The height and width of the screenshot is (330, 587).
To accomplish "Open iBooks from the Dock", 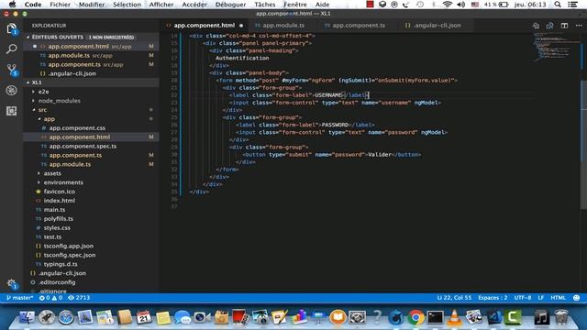I will tap(338, 317).
